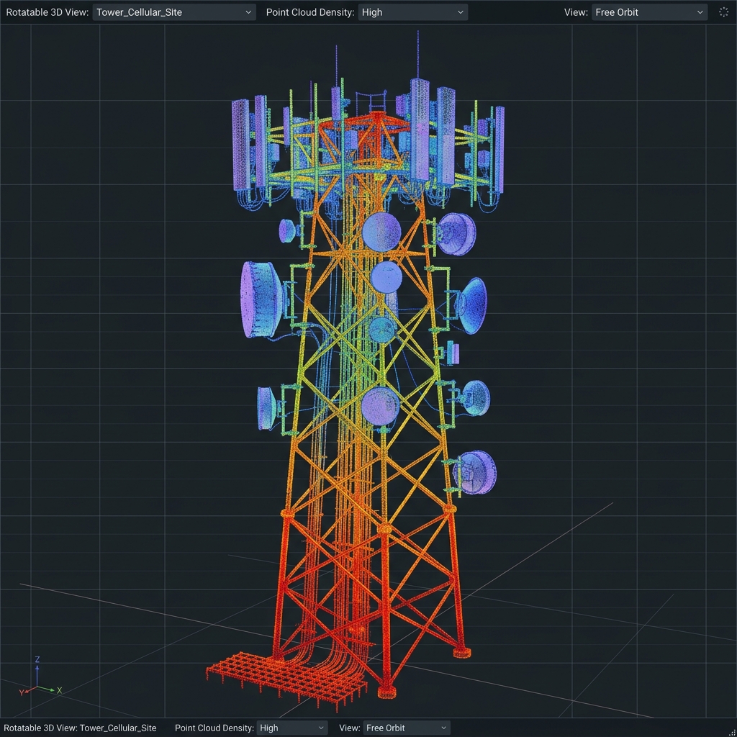Click the top 'Point Cloud Density:' label
Image resolution: width=737 pixels, height=737 pixels.
point(310,12)
